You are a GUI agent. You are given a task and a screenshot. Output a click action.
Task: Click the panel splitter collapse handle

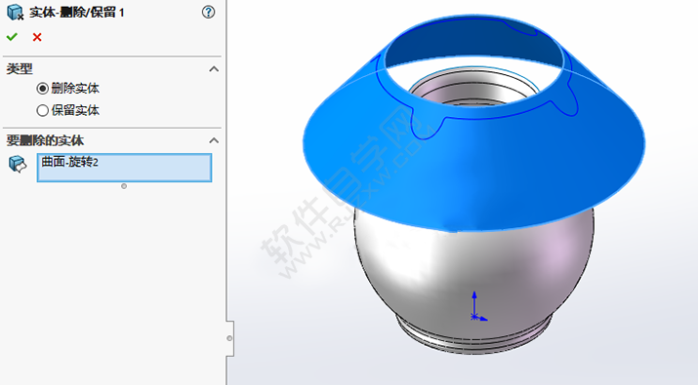coord(229,338)
